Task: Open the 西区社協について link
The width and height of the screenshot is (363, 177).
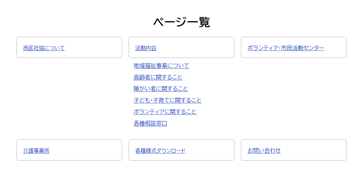Action: point(44,48)
